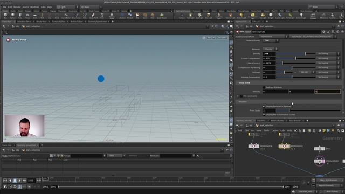Select the Sphere shelf tool
Screen dimensions: 345x194
tap(13, 16)
